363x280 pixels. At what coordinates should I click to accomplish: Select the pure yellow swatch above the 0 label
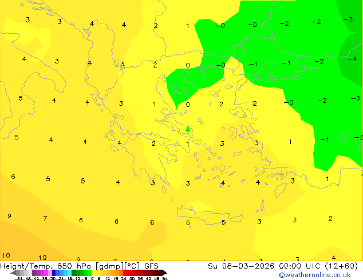tap(93, 273)
